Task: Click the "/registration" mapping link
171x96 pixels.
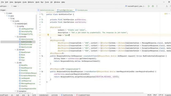Action: point(72,69)
